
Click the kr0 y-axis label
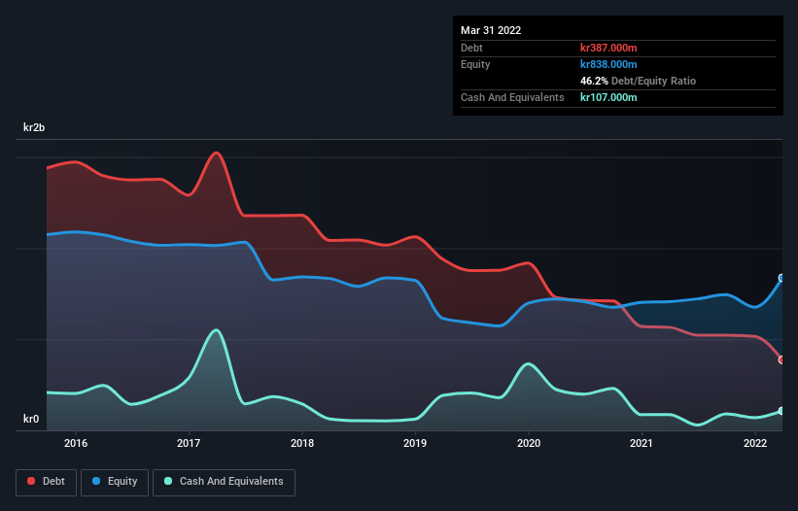31,419
